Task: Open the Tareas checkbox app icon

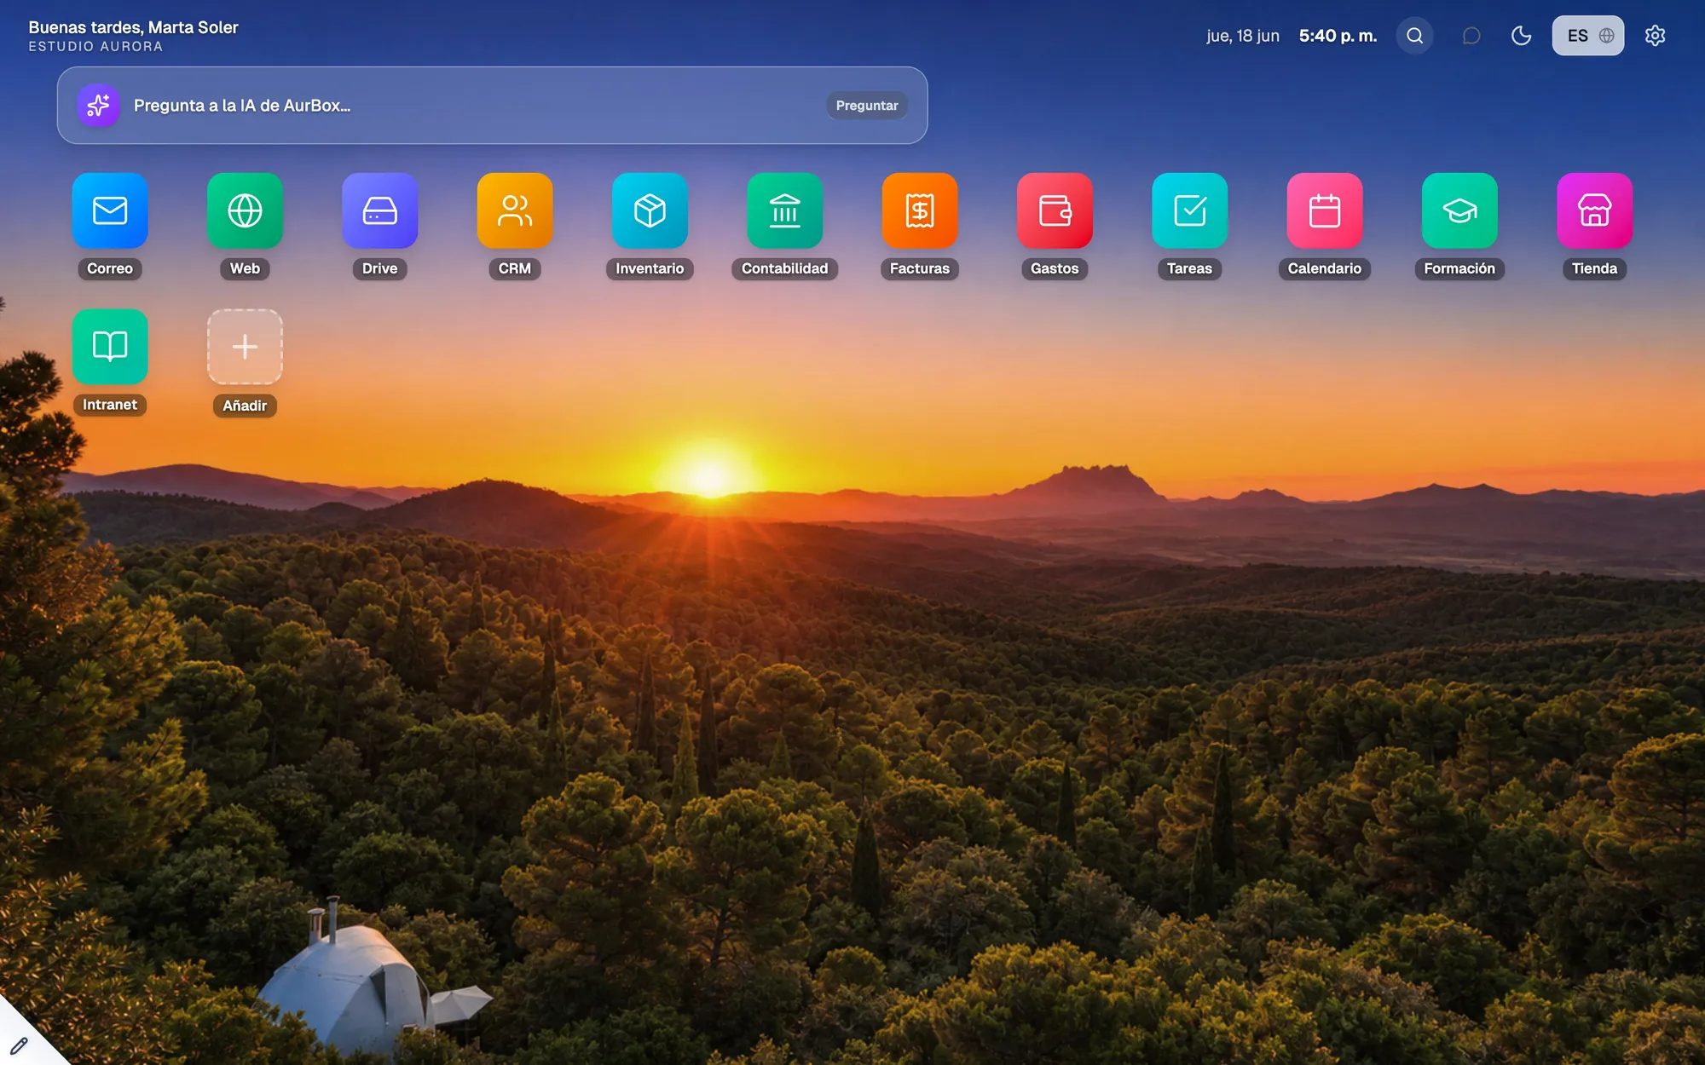Action: (1190, 210)
